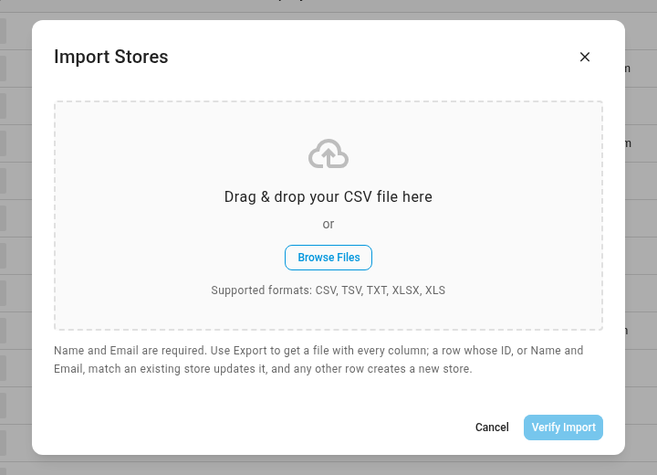Click the 'Name and Email are required' help text

[318, 360]
